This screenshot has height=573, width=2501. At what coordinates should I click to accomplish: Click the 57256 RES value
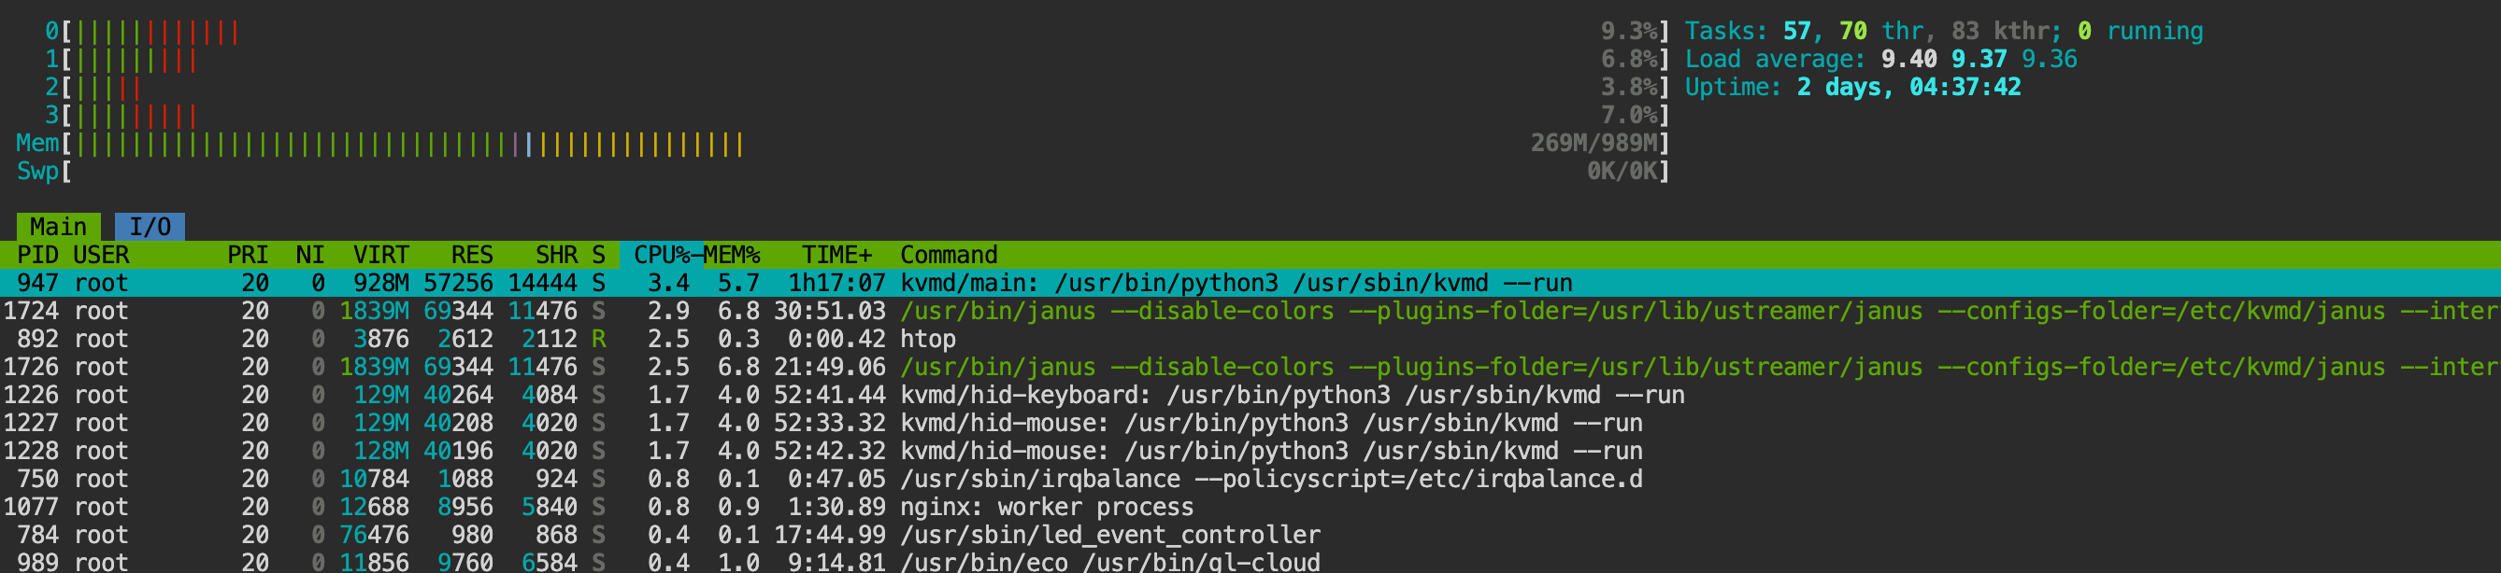458,283
